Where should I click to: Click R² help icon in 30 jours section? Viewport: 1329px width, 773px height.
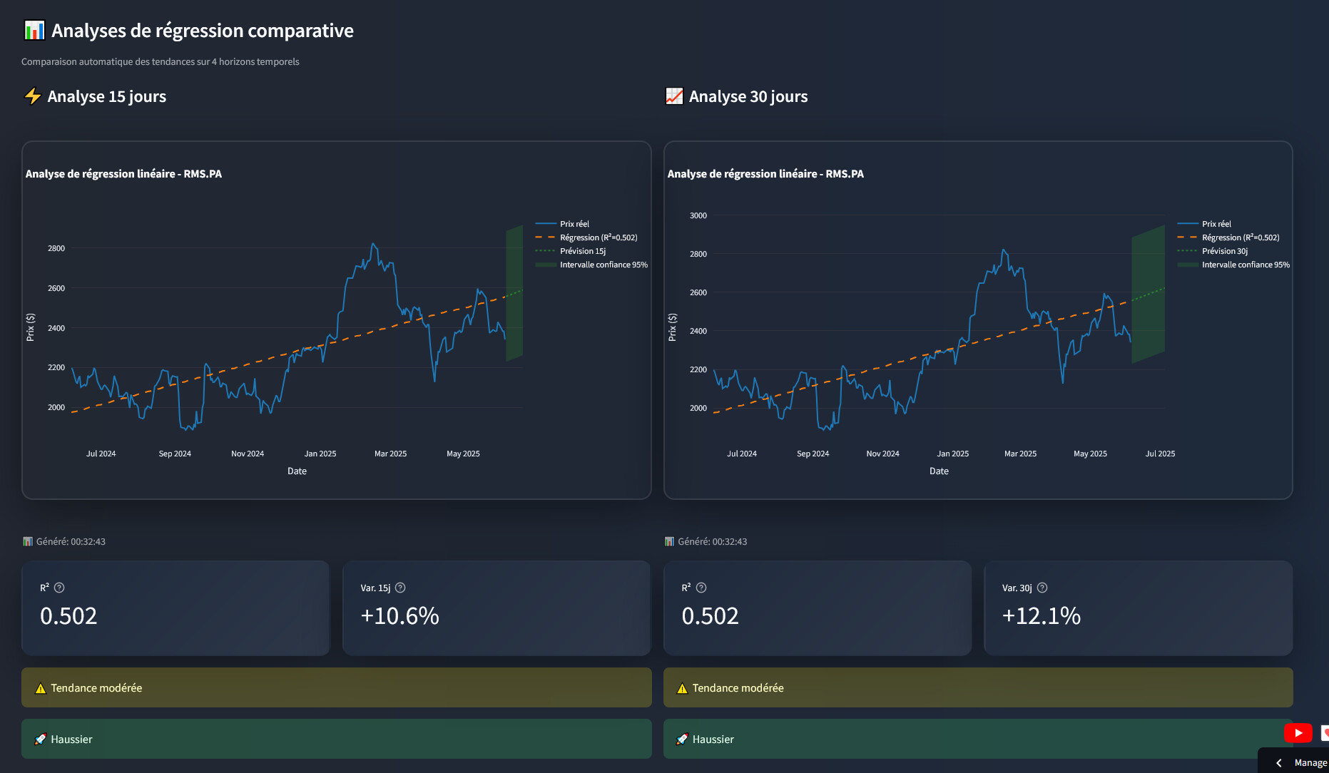pyautogui.click(x=701, y=588)
